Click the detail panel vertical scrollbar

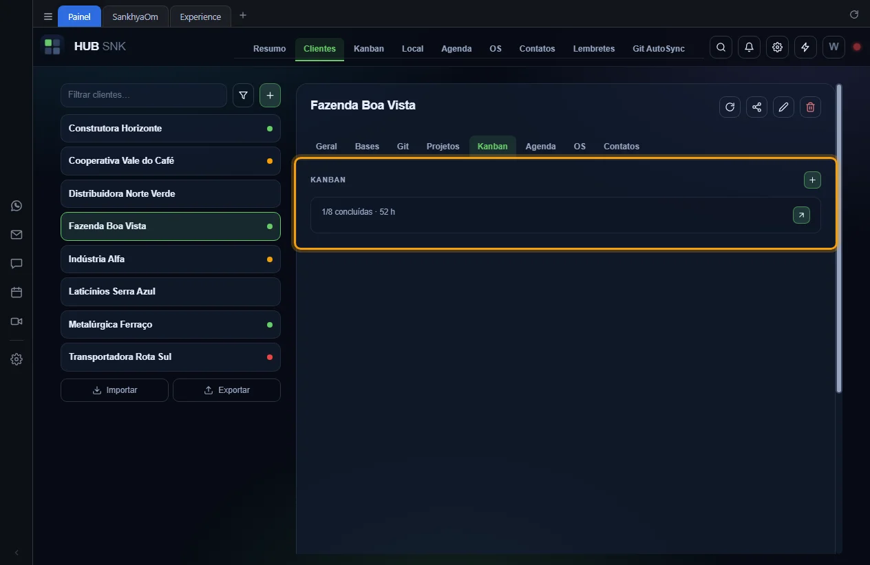(839, 238)
